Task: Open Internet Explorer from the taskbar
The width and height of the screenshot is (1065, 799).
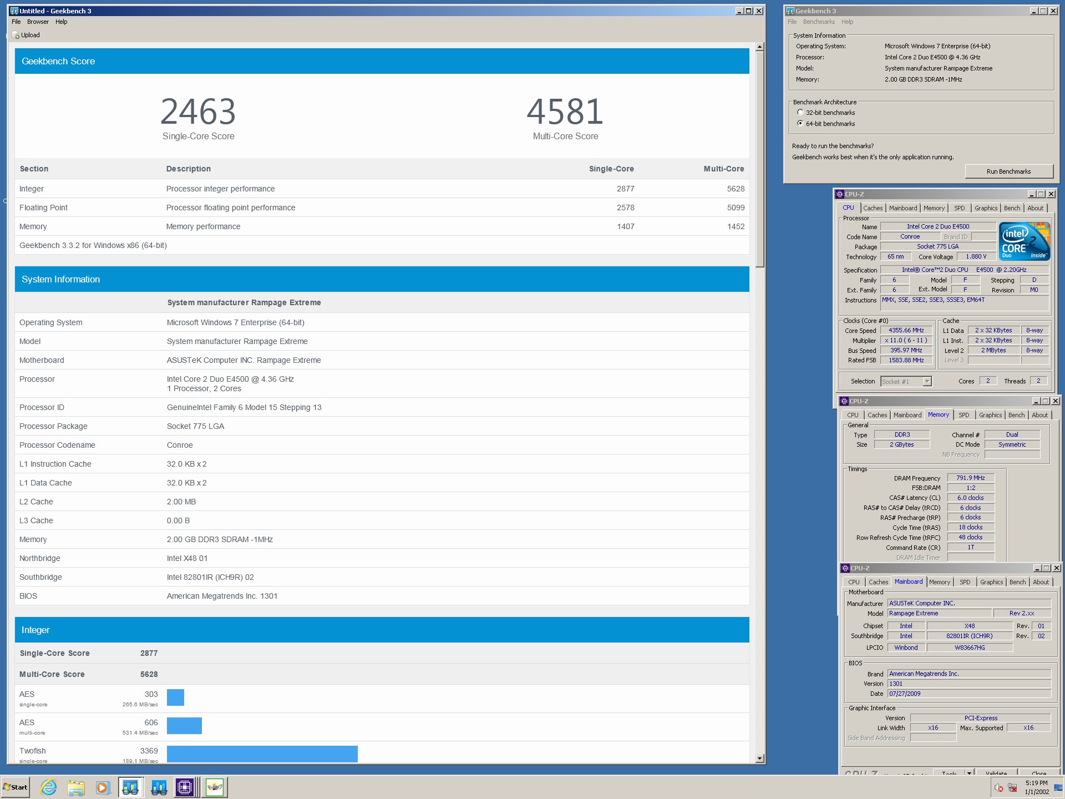Action: pos(49,787)
